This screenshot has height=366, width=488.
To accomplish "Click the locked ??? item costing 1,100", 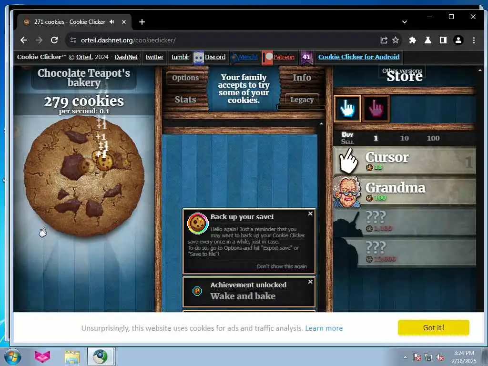I will (x=405, y=221).
